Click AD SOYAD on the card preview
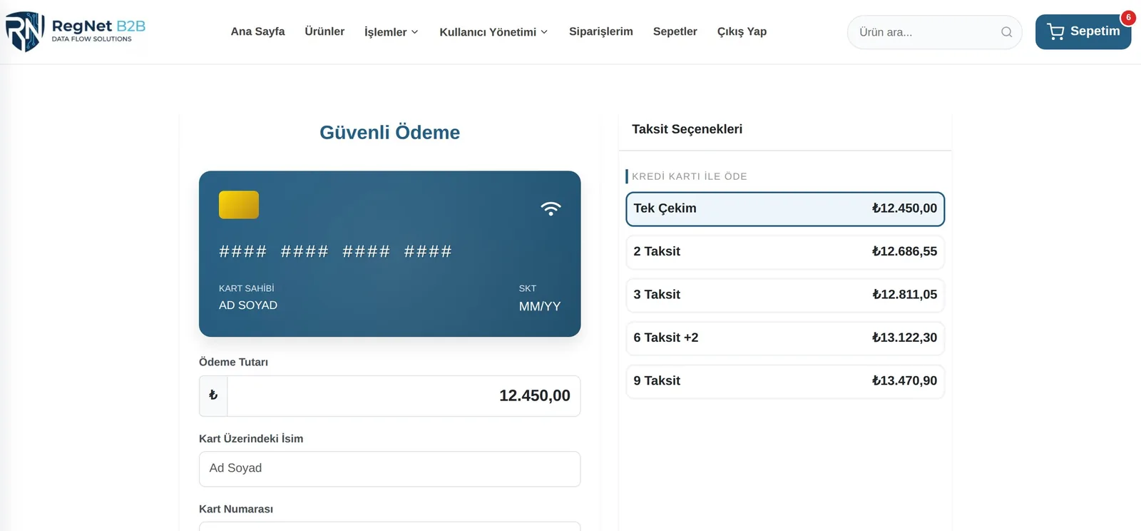 (x=248, y=305)
